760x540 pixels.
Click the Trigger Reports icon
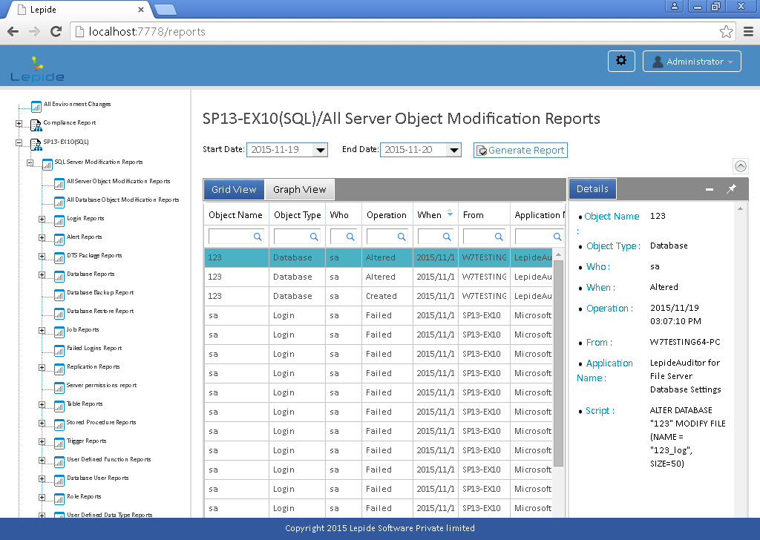tap(59, 443)
